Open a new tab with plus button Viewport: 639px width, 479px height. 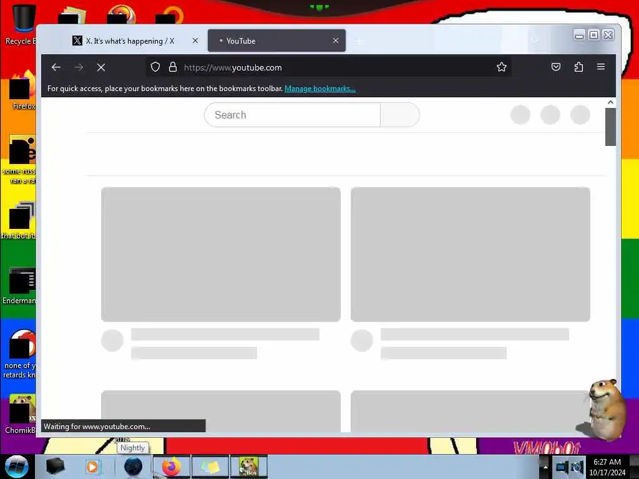point(359,41)
